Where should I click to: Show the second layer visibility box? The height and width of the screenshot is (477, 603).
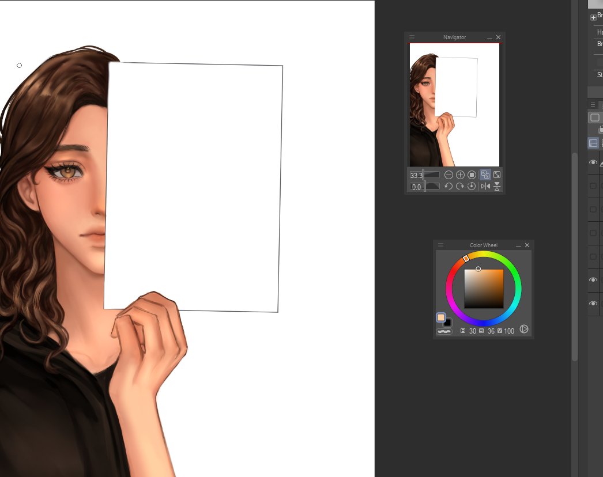pyautogui.click(x=593, y=186)
